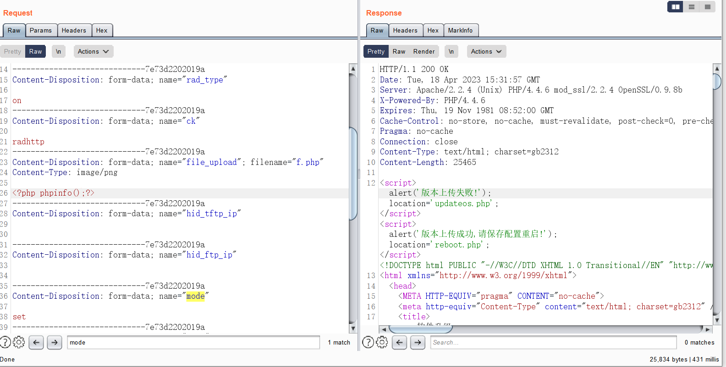
Task: Click the Request vertical scrollbar thumb
Action: [353, 174]
